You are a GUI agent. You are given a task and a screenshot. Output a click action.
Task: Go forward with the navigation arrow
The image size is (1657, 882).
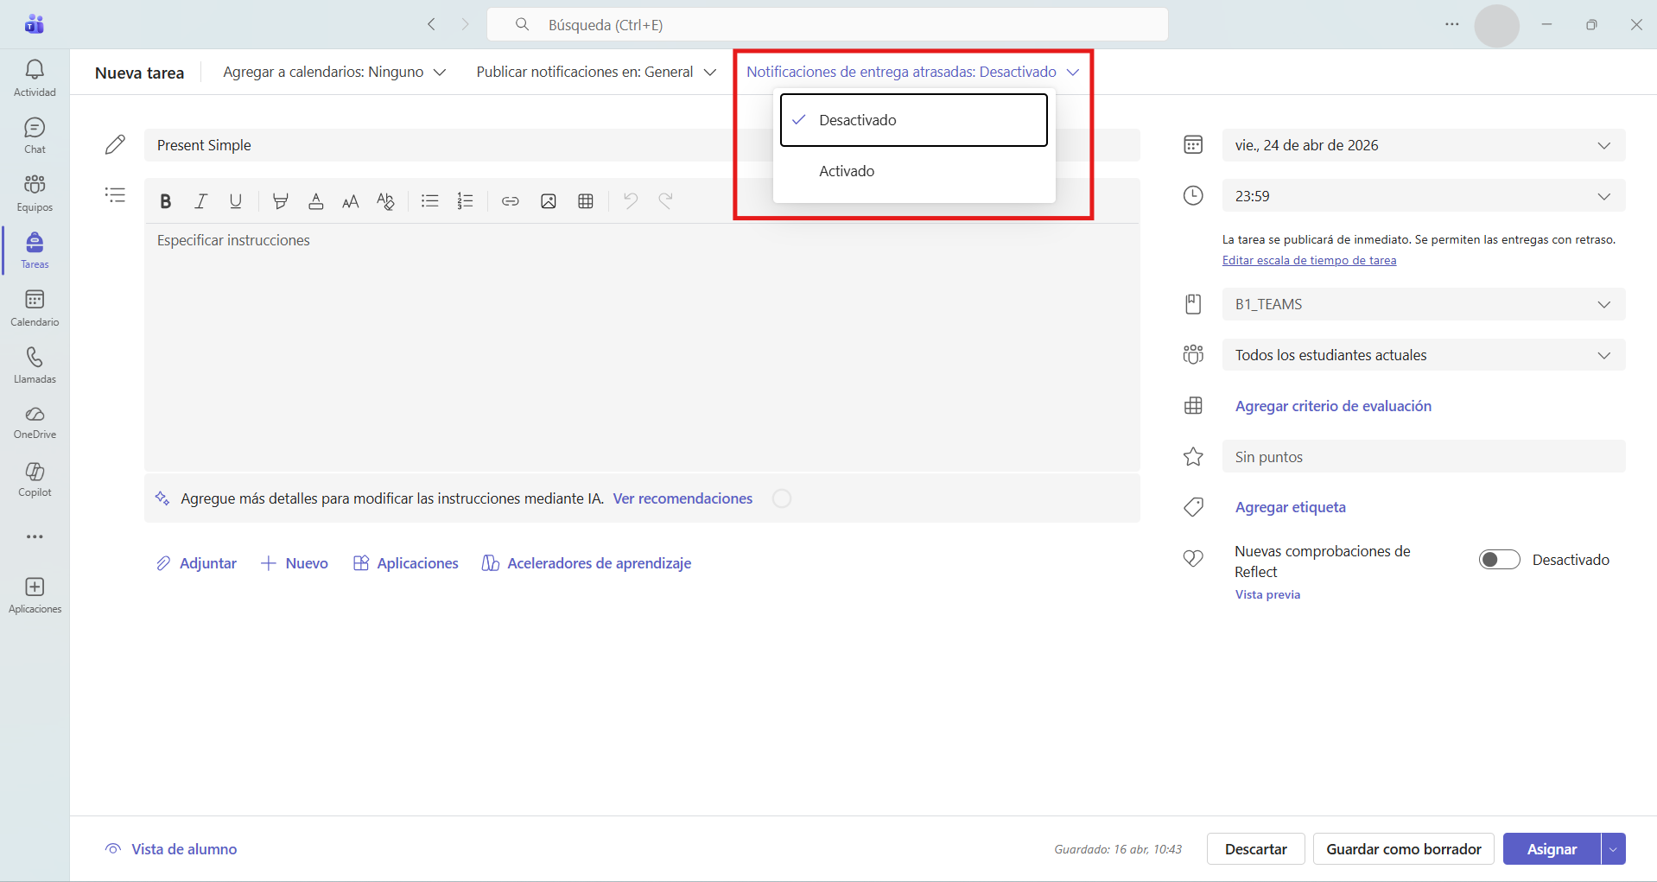(x=465, y=24)
